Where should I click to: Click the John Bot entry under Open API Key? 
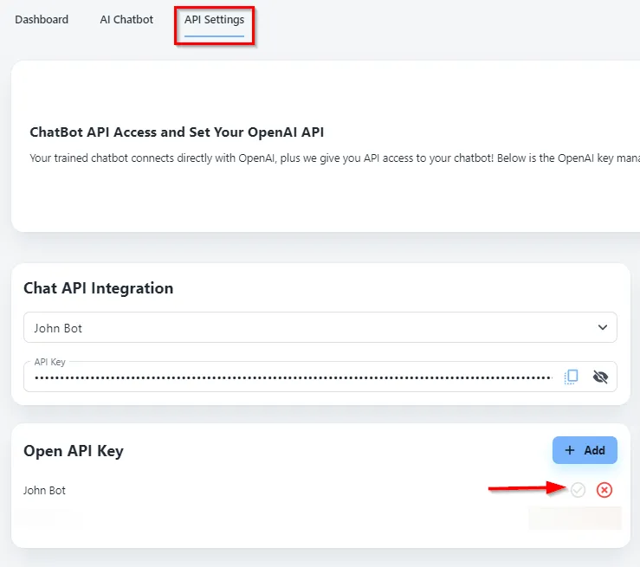(x=44, y=490)
